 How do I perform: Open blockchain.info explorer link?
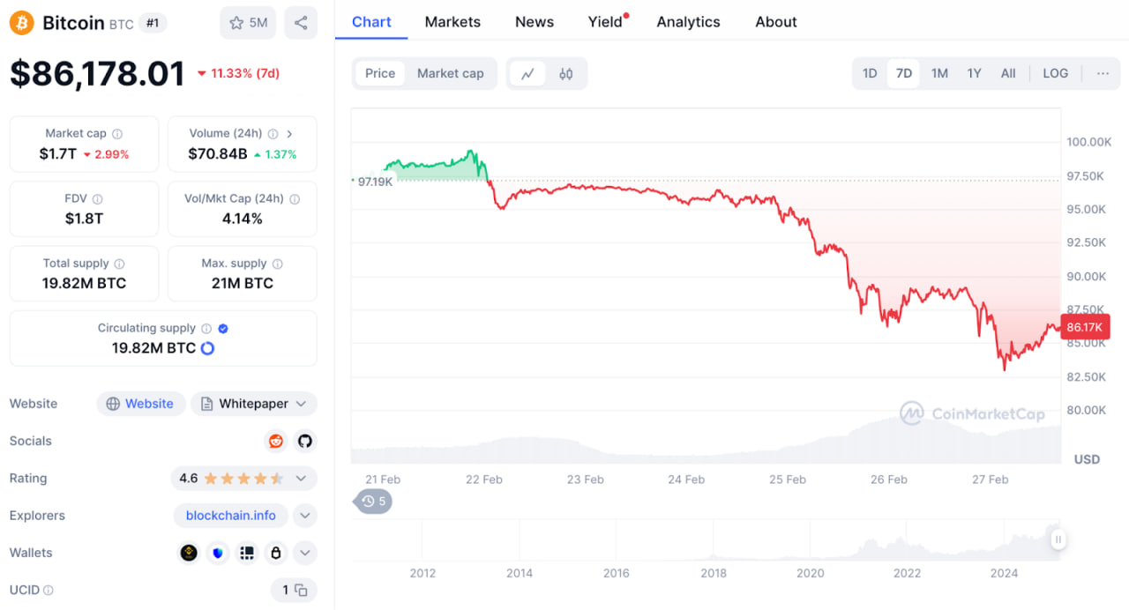tap(231, 516)
